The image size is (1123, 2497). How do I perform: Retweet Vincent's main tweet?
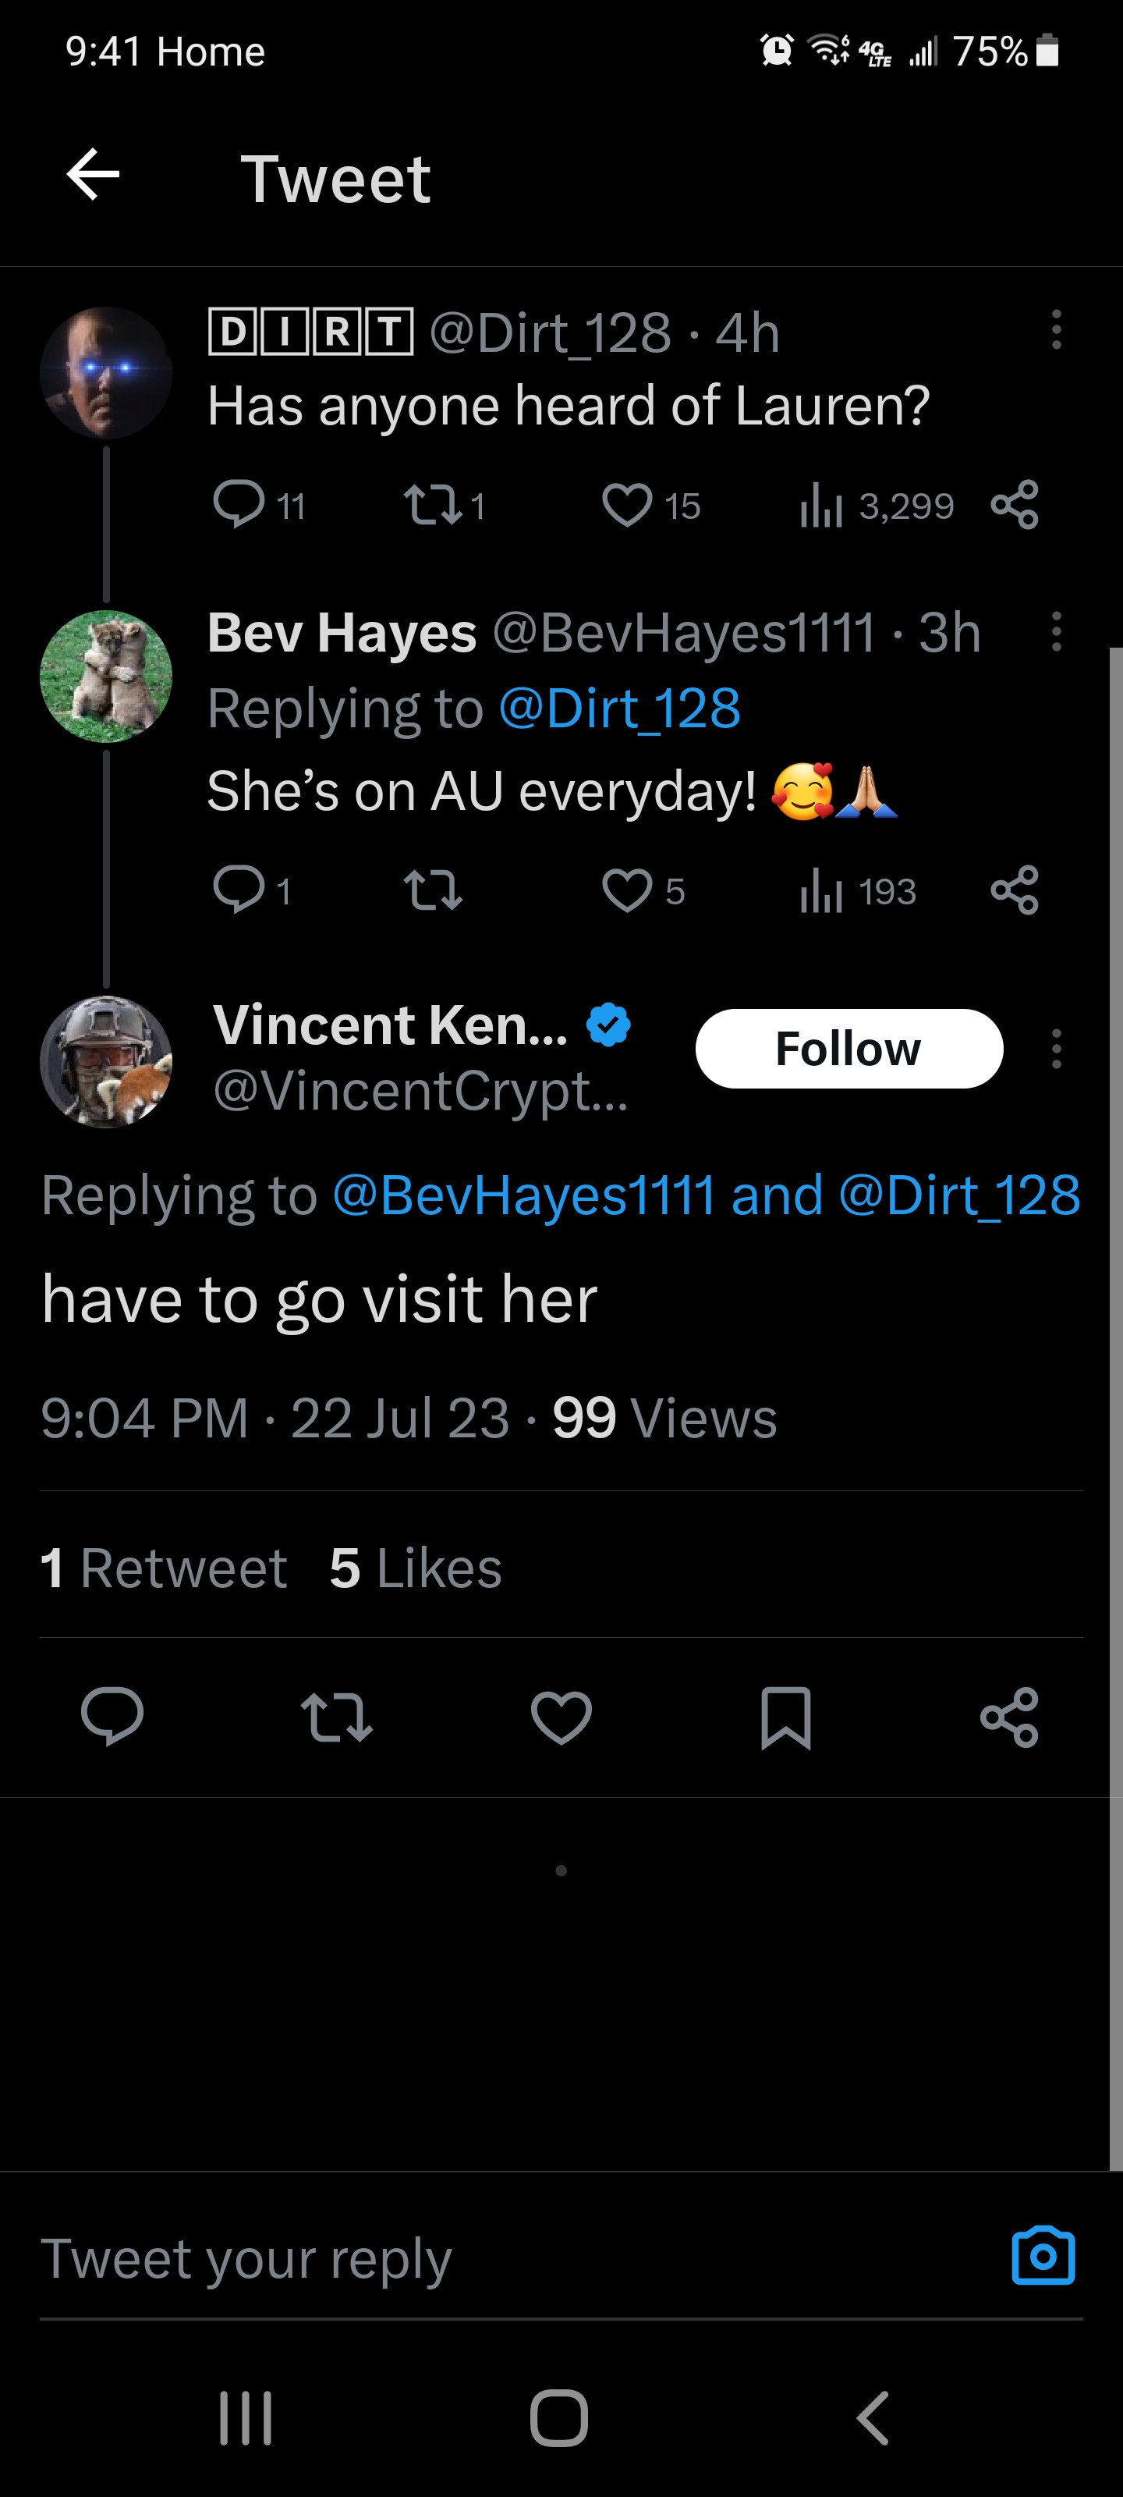tap(336, 1717)
